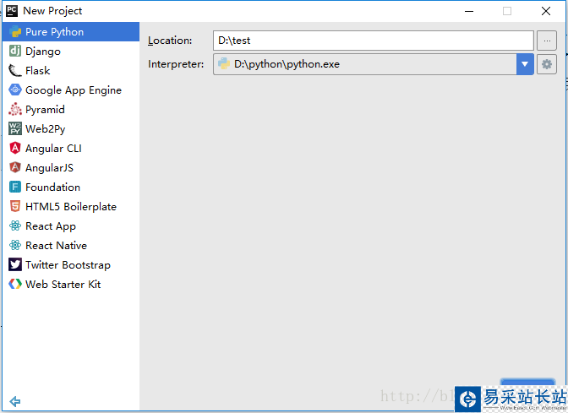This screenshot has height=413, width=568.
Task: Click the Django project type icon
Action: pos(15,52)
